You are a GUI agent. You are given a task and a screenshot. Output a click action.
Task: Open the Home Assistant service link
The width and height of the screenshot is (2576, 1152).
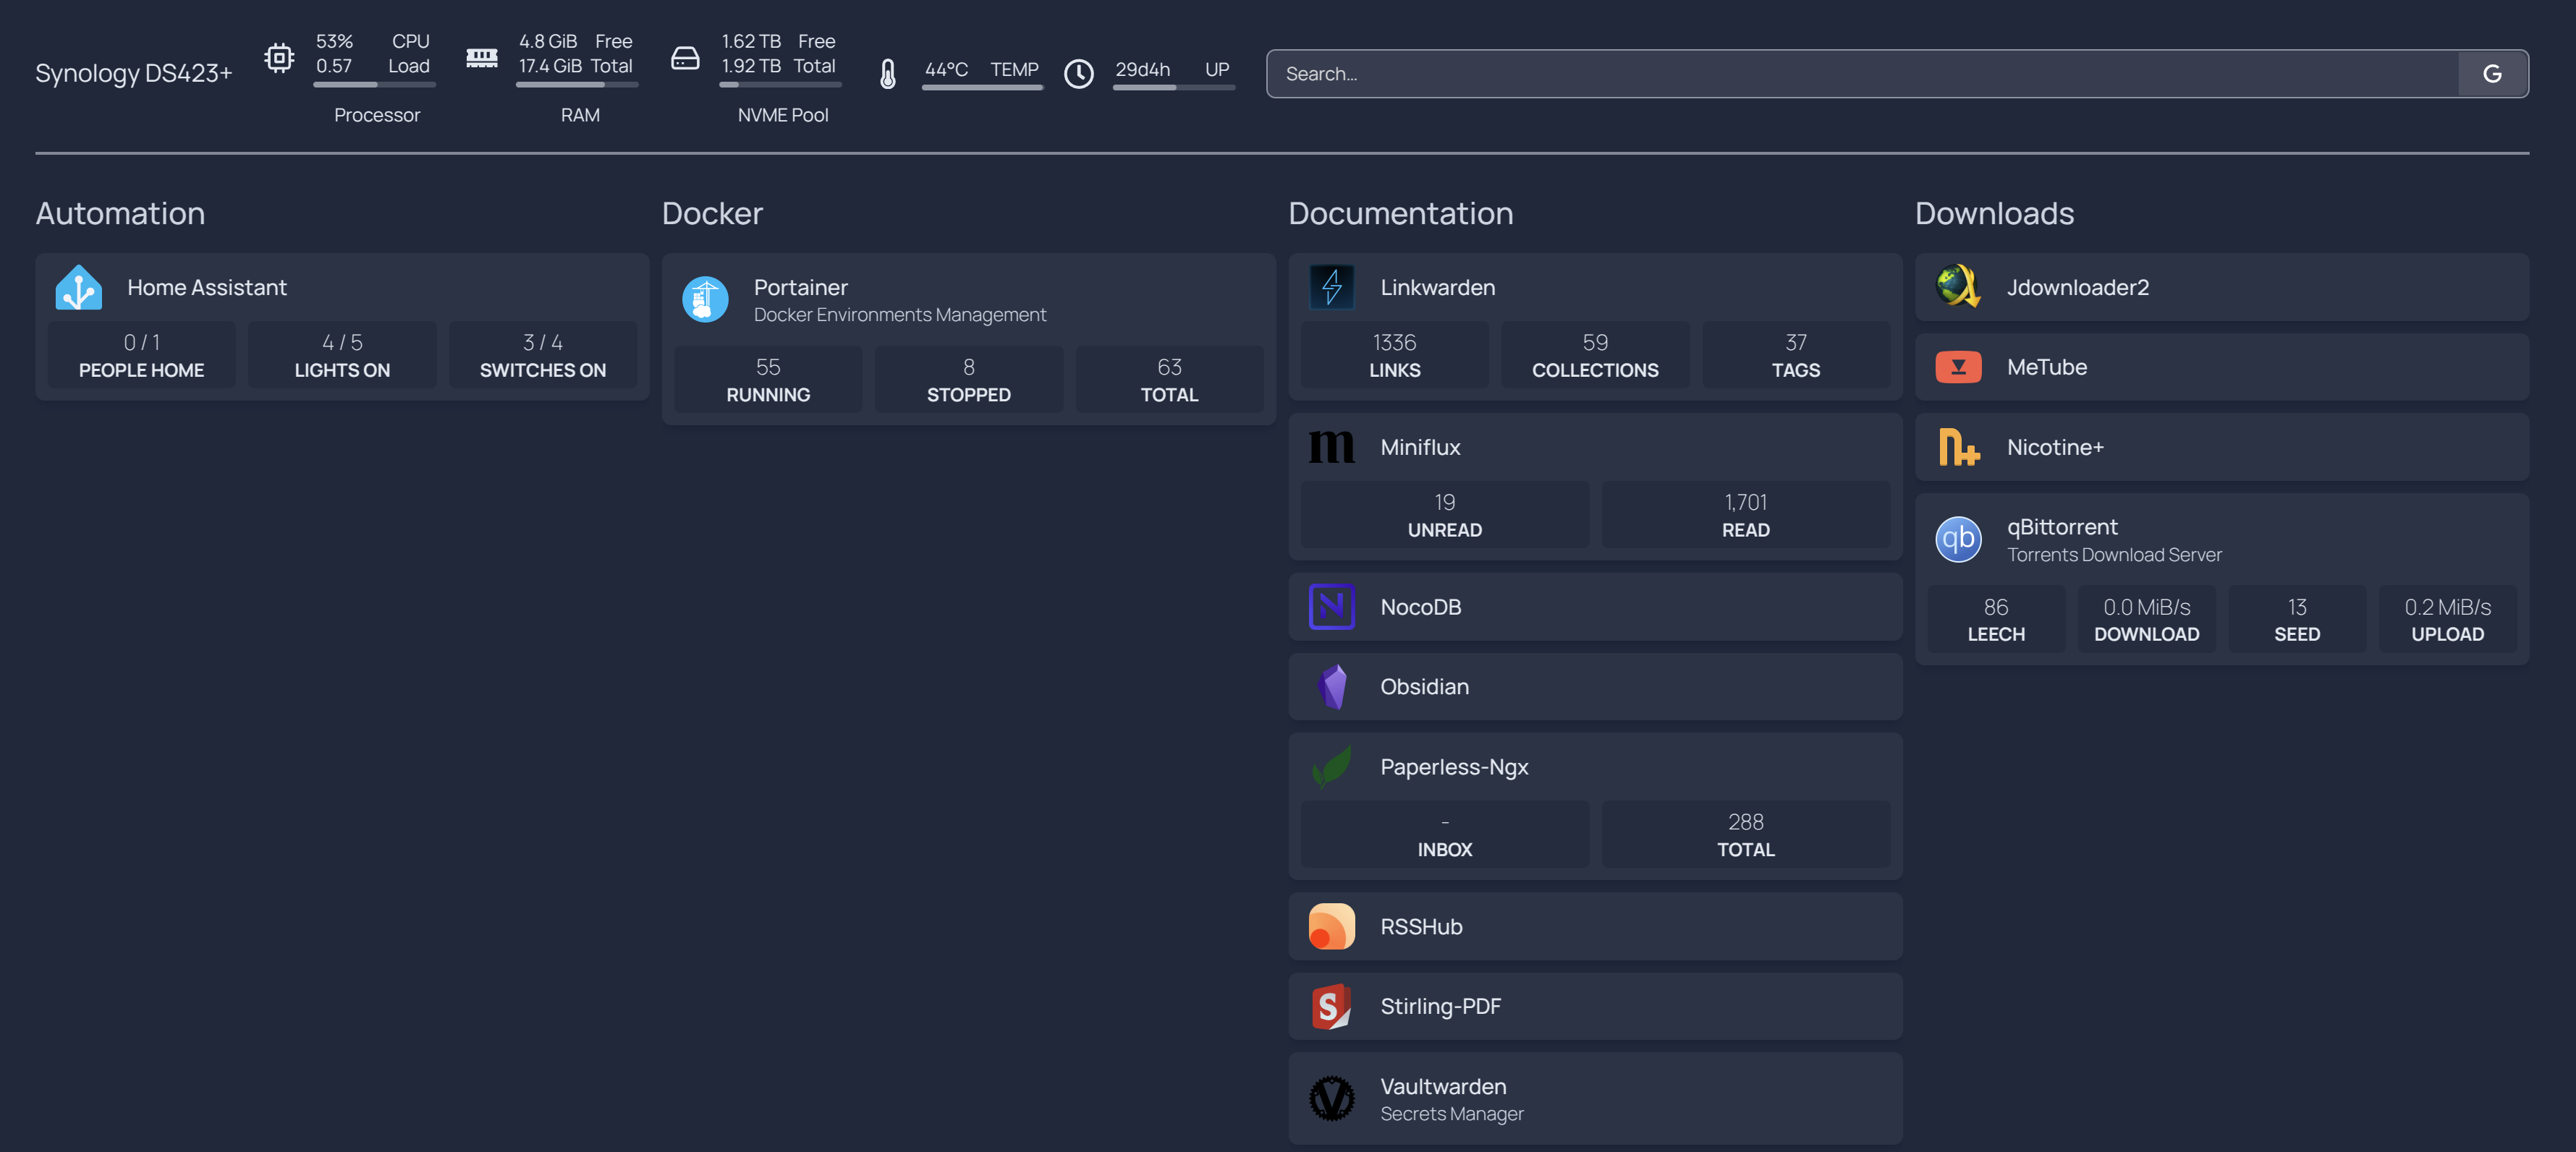[207, 288]
